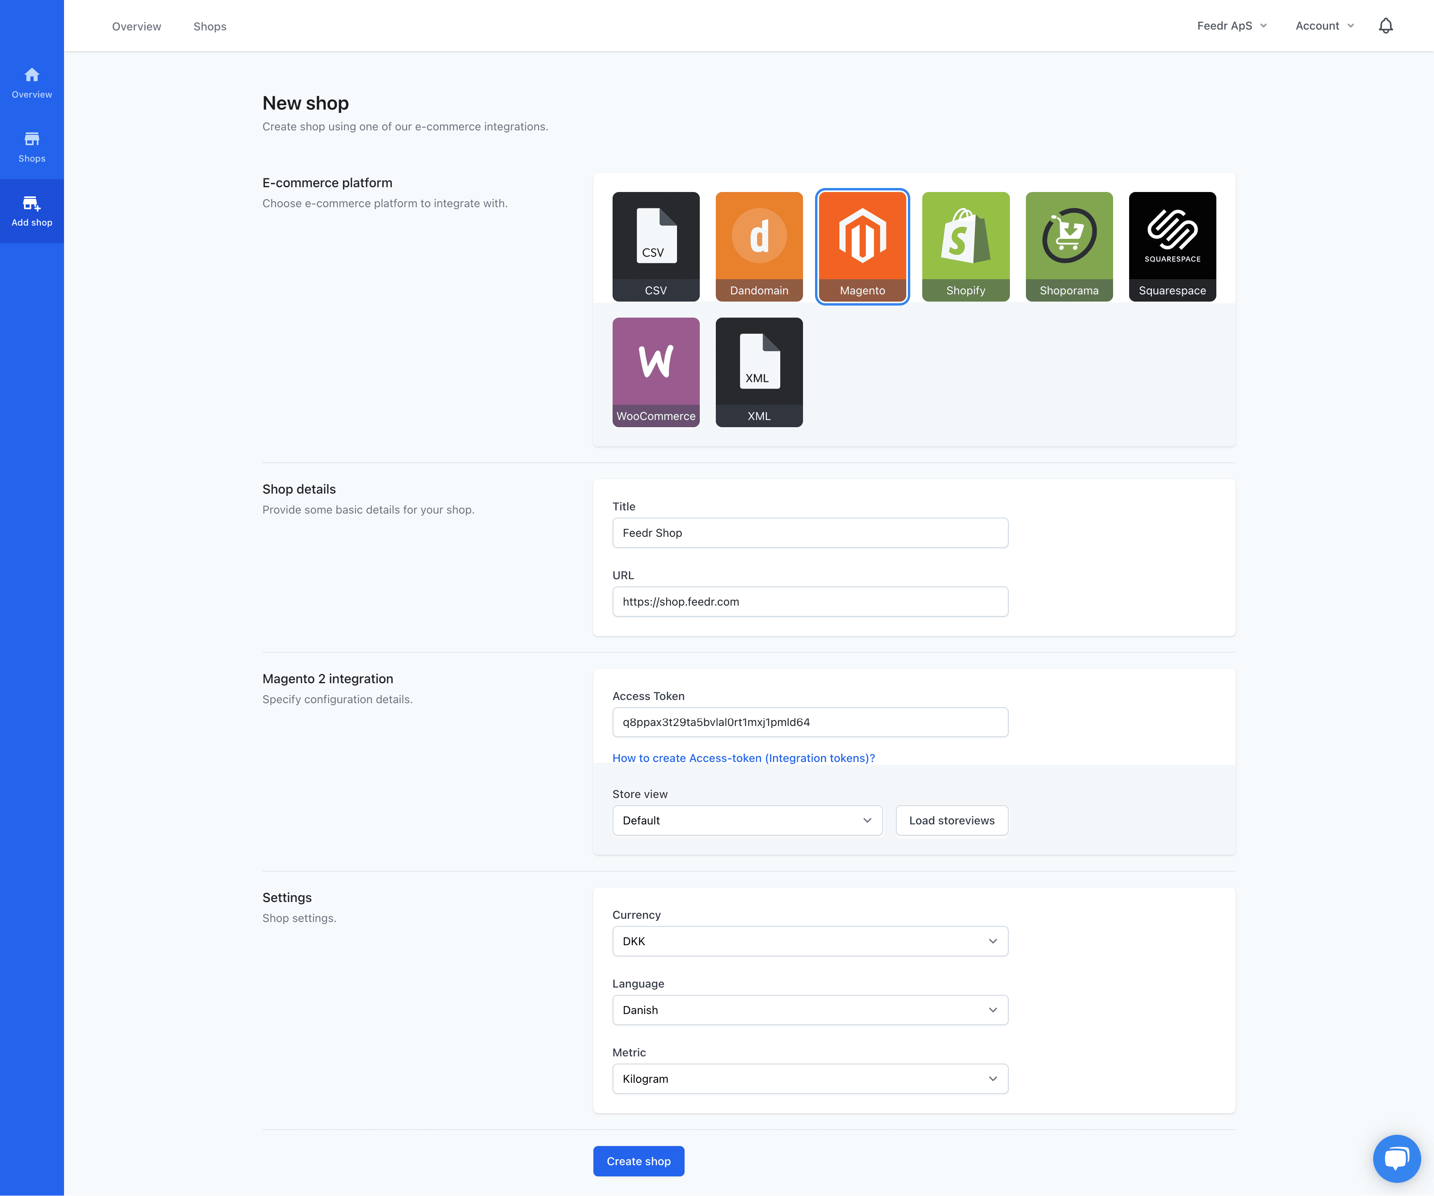
Task: Expand the Metric dropdown showing Kilogram
Action: tap(810, 1078)
